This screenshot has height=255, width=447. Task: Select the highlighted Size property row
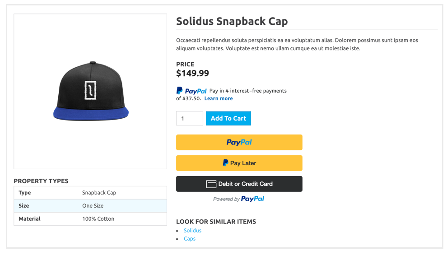click(90, 206)
